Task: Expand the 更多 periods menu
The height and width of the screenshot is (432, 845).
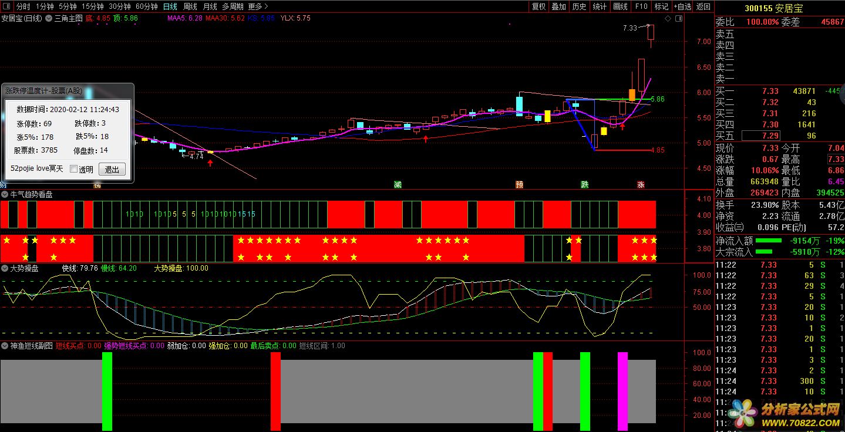Action: click(258, 6)
